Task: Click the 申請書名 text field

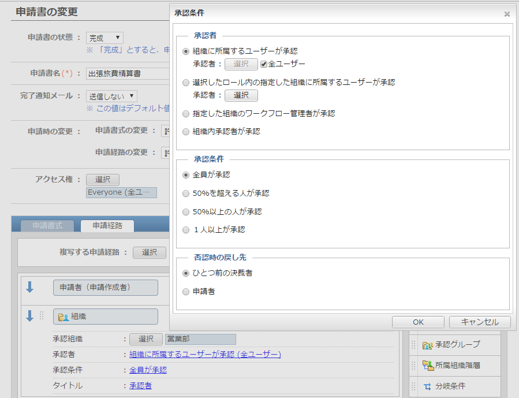Action: (x=127, y=73)
